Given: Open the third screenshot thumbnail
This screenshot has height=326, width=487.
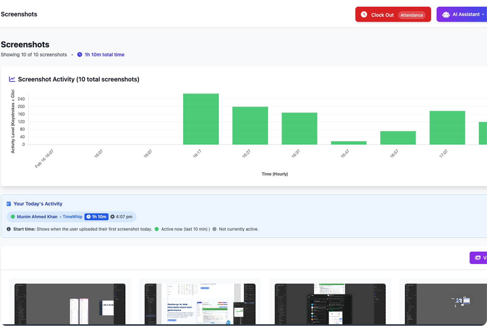Looking at the screenshot, I should click(330, 304).
